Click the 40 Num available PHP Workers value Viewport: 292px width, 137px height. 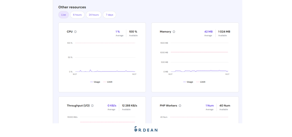(x=224, y=105)
